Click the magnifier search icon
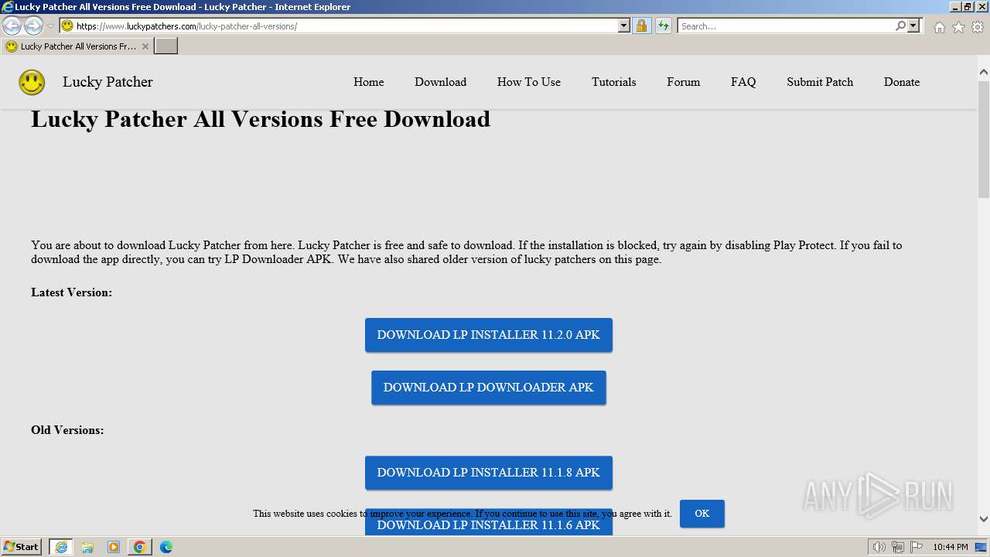 click(x=900, y=26)
